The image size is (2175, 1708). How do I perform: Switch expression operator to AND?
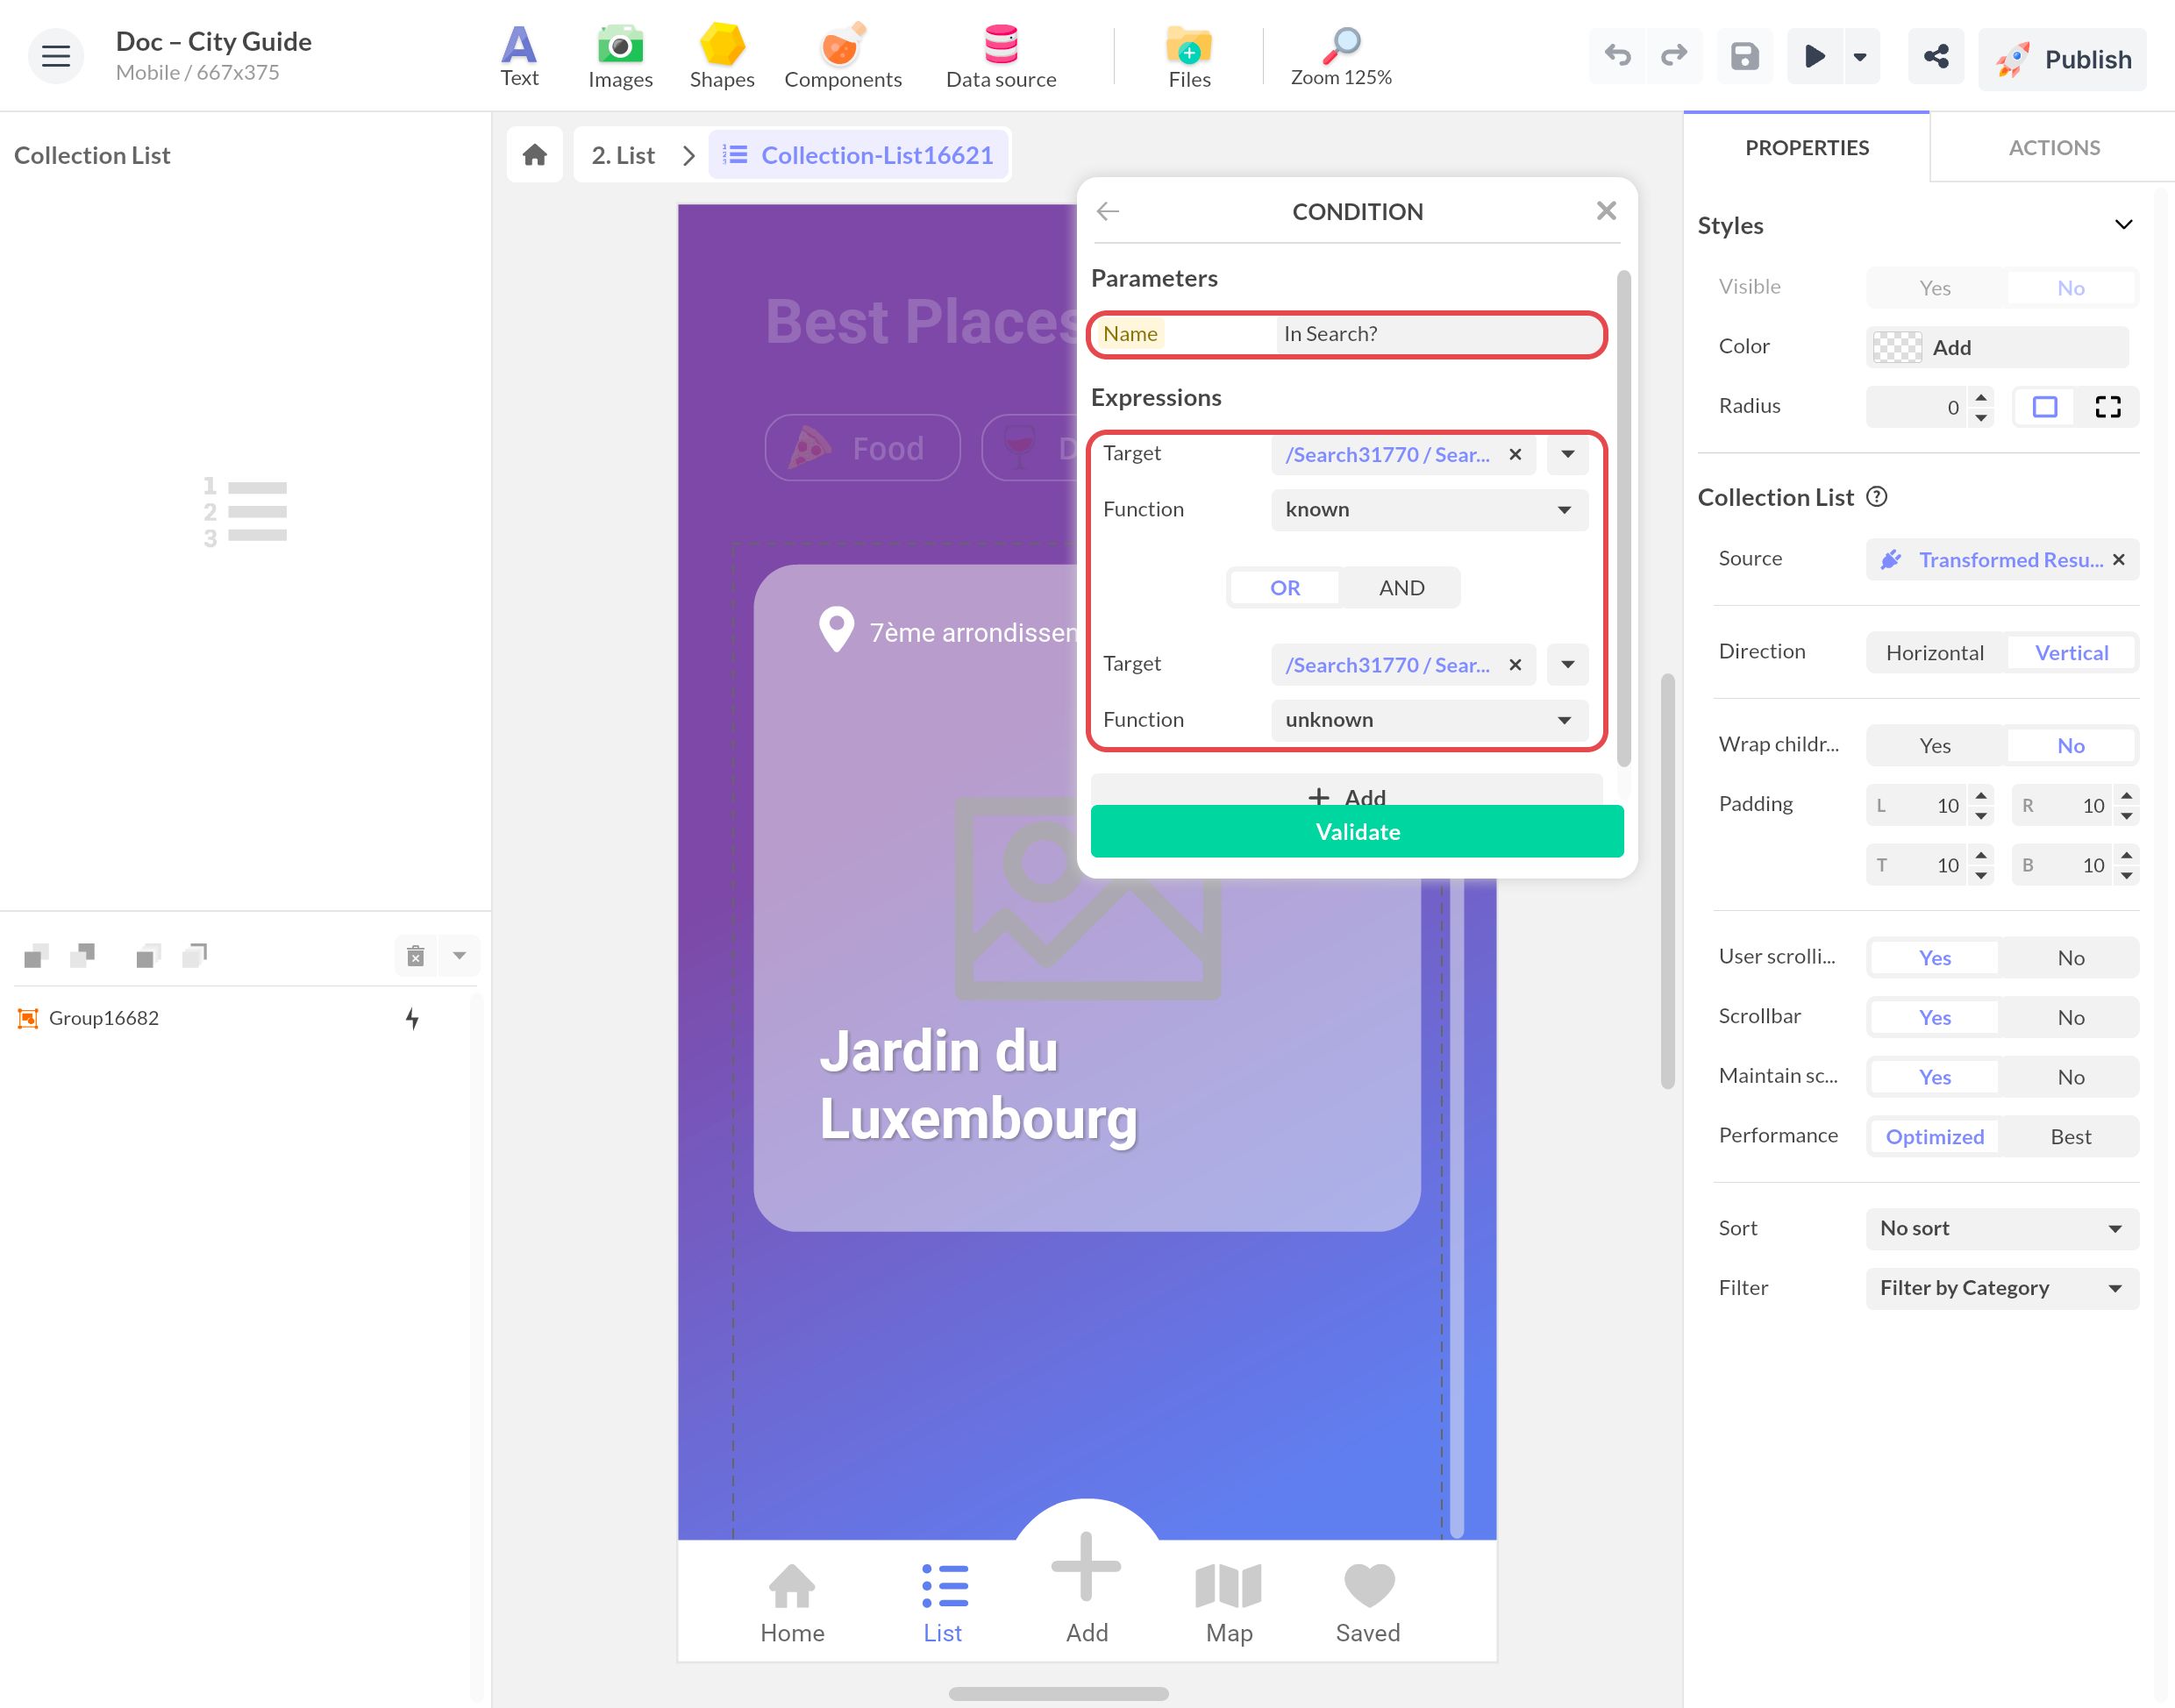(x=1401, y=588)
